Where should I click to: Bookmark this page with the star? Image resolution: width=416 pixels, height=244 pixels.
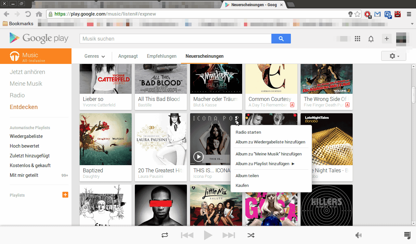pyautogui.click(x=357, y=14)
